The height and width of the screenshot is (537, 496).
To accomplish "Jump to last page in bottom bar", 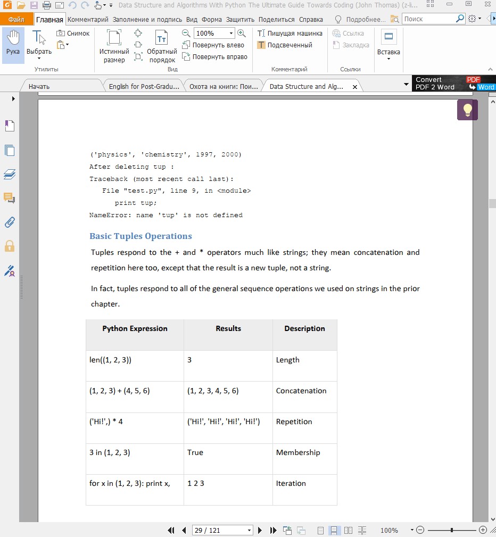I will [273, 530].
